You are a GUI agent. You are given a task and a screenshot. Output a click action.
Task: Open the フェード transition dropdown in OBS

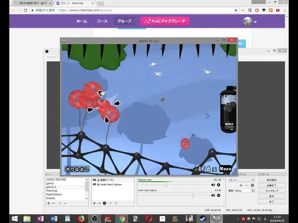click(242, 180)
